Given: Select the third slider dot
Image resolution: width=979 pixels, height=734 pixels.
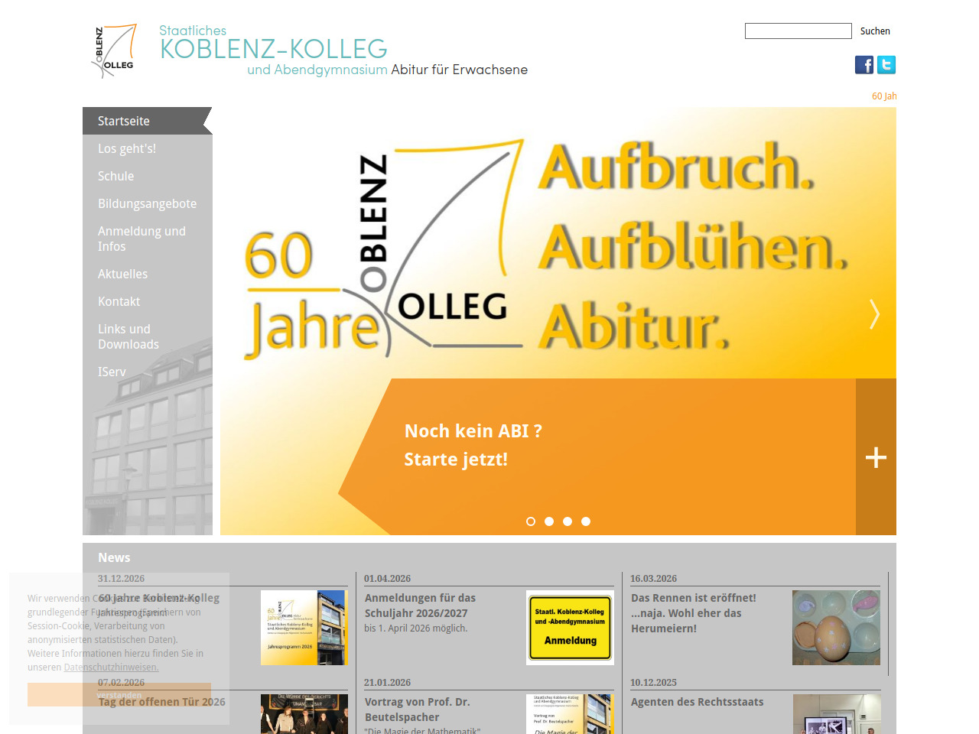Looking at the screenshot, I should [568, 521].
